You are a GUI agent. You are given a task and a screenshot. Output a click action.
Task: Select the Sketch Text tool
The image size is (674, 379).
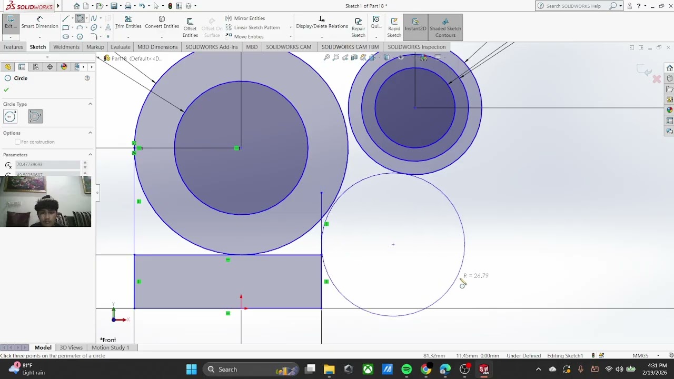coord(108,27)
